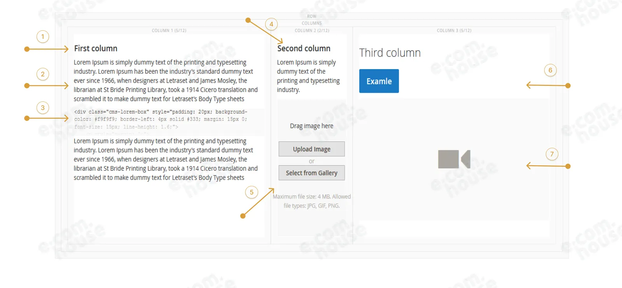Click the circled number 4 marker
Image resolution: width=622 pixels, height=288 pixels.
coord(271,24)
